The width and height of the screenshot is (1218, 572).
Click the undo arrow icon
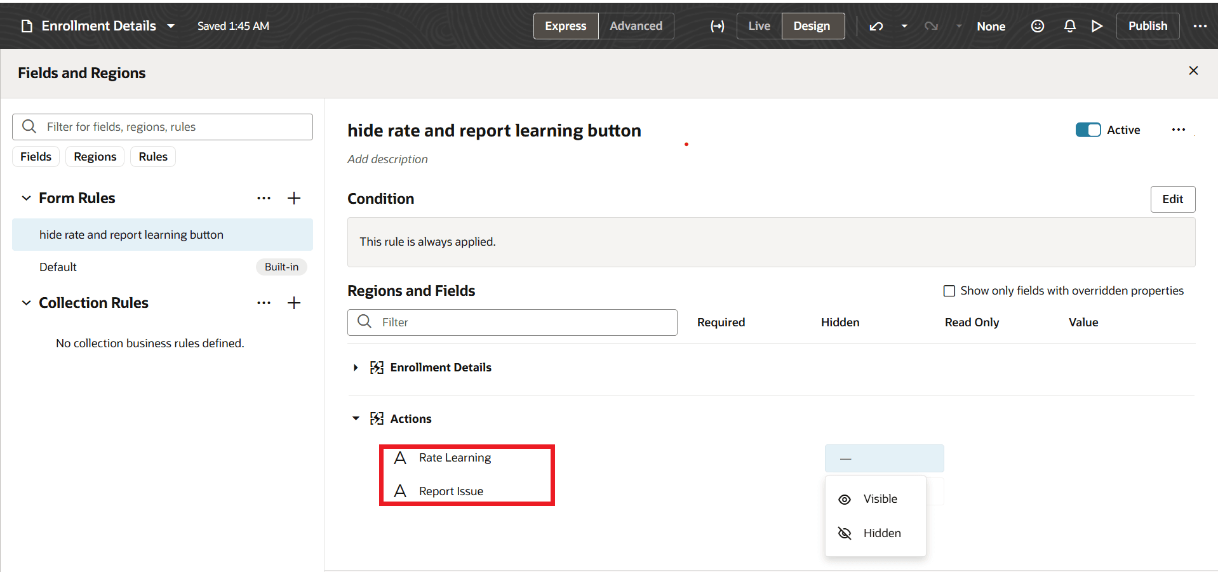tap(876, 26)
